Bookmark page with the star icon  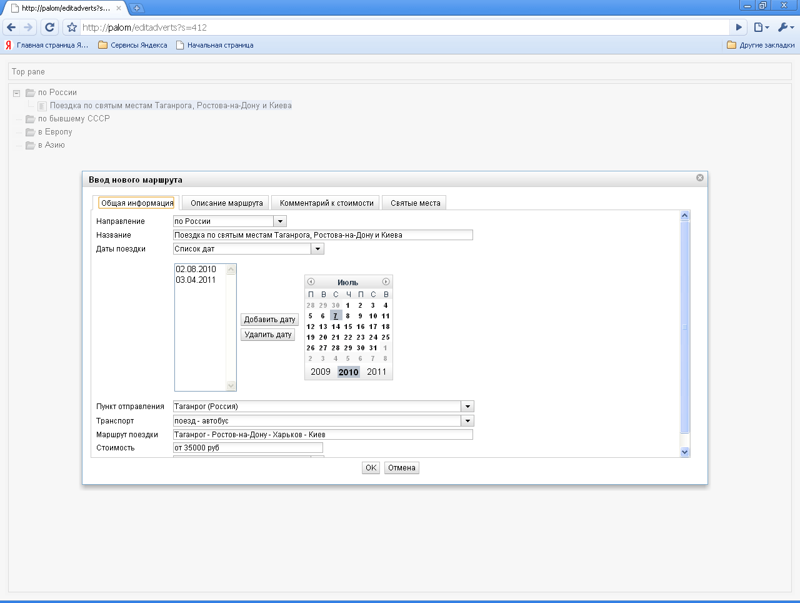(x=72, y=28)
